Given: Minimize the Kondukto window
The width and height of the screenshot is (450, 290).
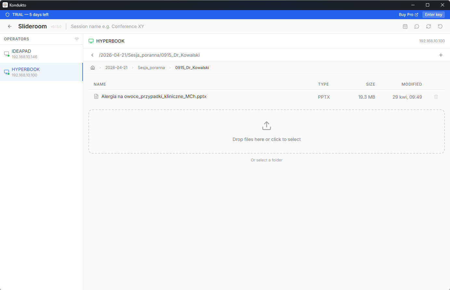Looking at the screenshot, I should (413, 5).
